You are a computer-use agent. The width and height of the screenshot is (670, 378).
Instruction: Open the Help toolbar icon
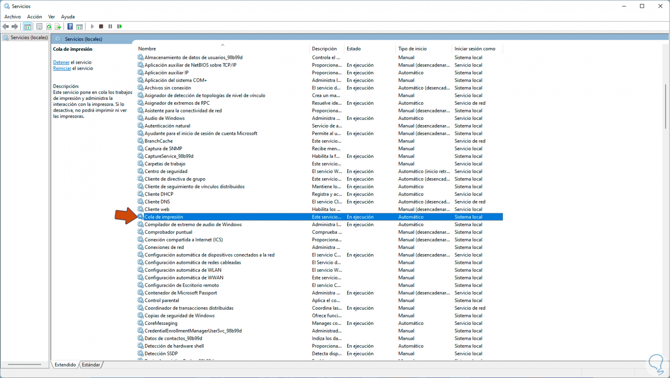(x=70, y=26)
